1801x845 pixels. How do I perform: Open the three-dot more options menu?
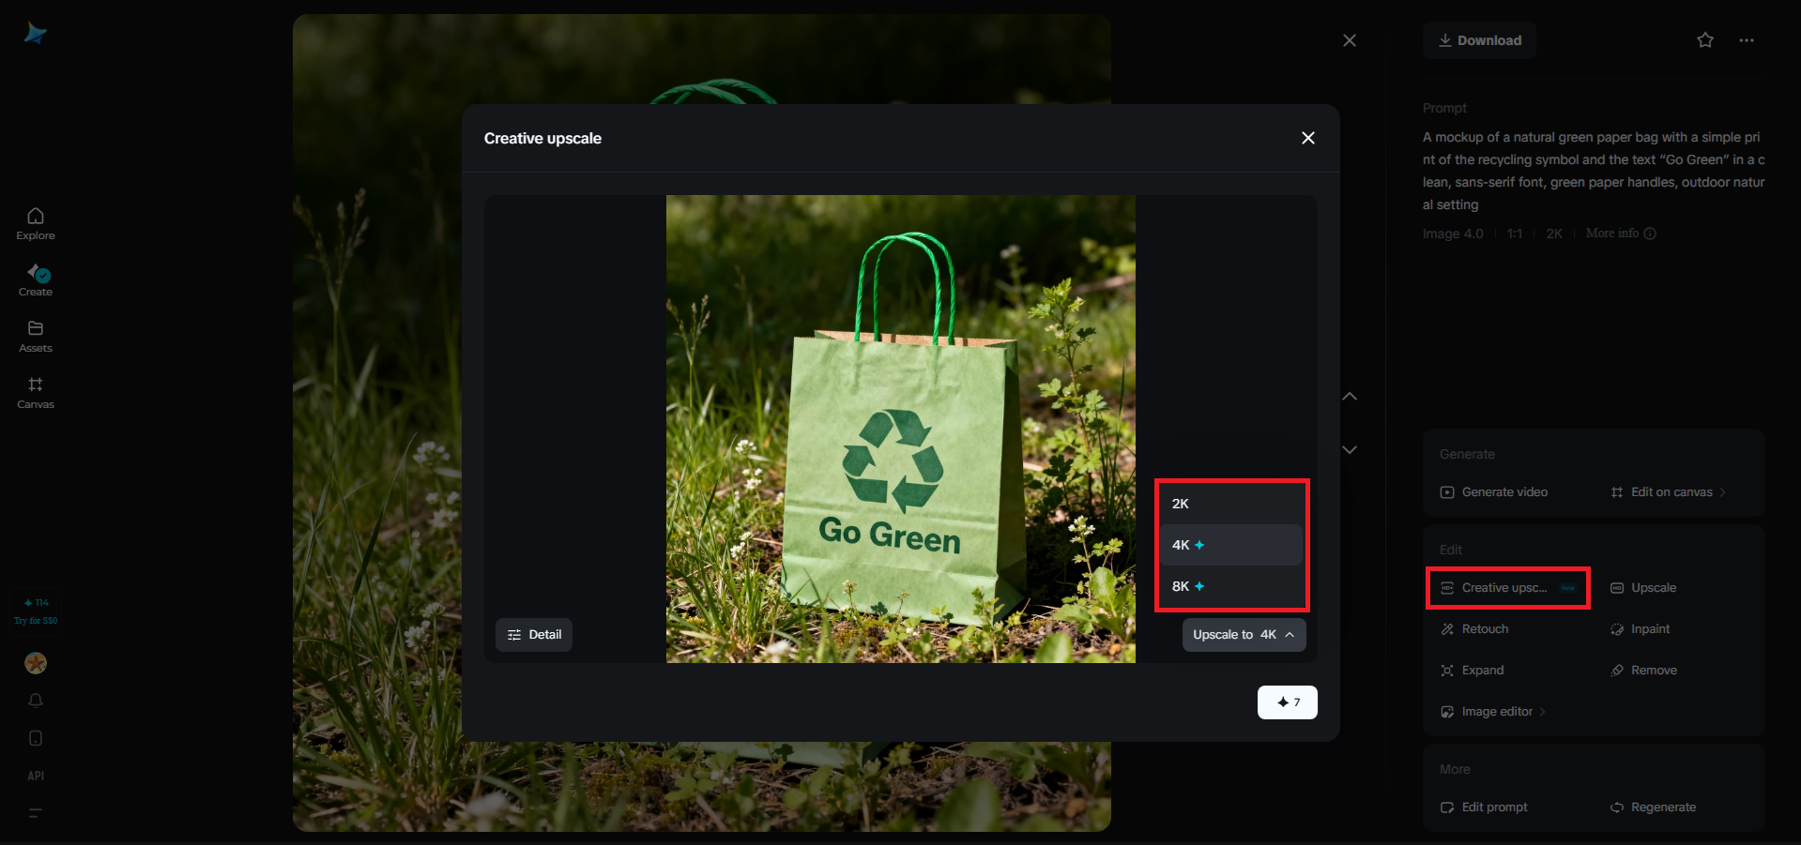tap(1747, 40)
